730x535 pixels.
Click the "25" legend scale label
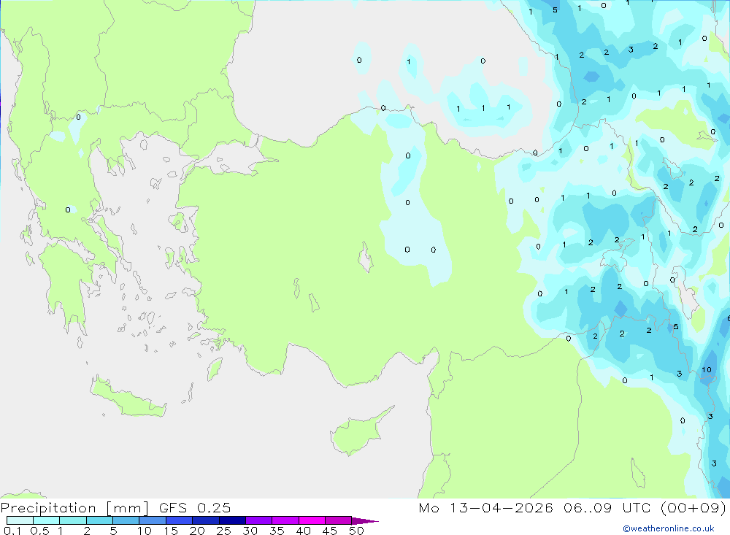click(x=224, y=531)
